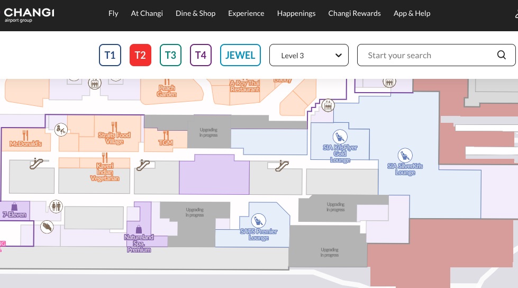The image size is (518, 288).
Task: Click the Changi Airport Group logo
Action: click(x=29, y=15)
